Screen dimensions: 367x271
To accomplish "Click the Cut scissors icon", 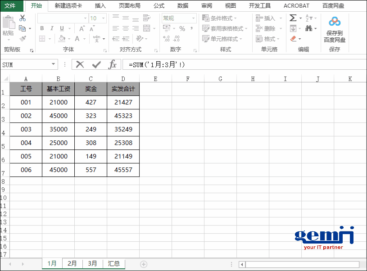I will pyautogui.click(x=23, y=18).
